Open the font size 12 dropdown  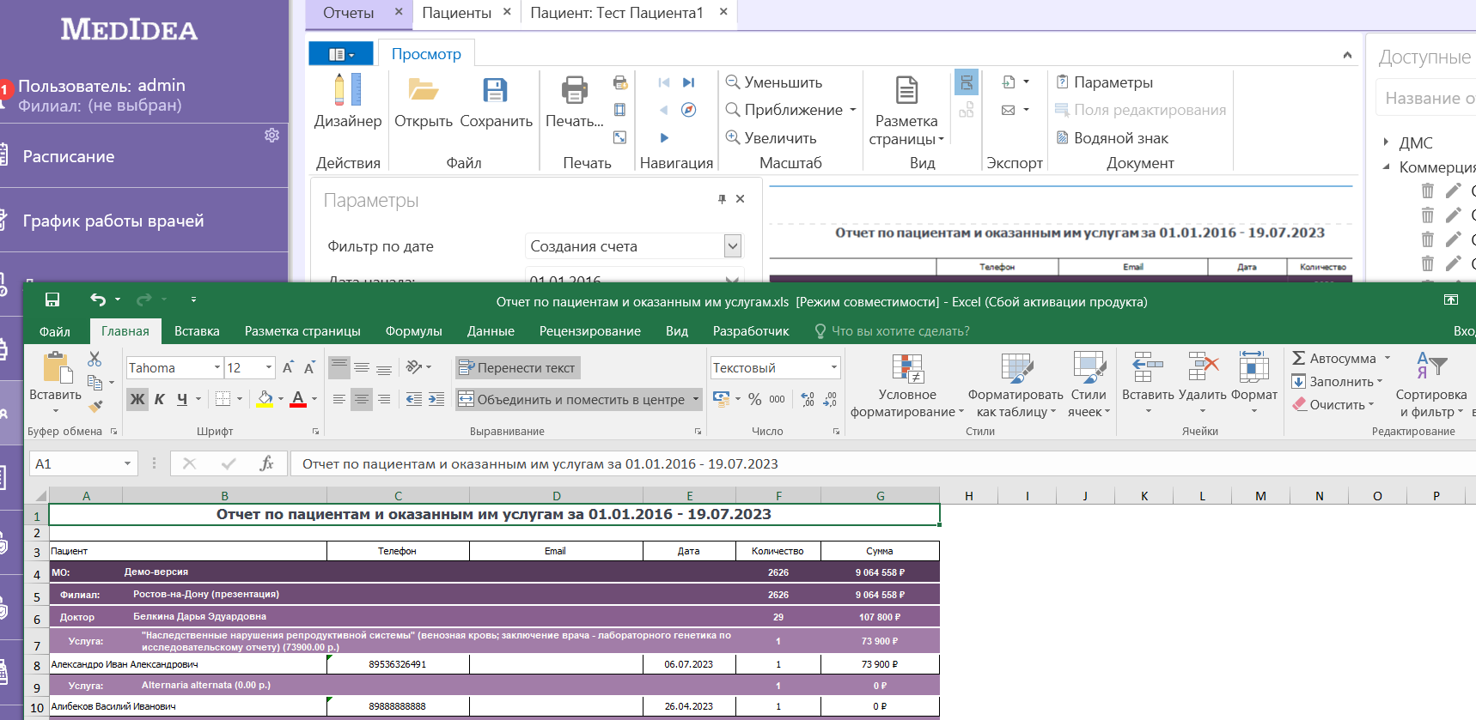(x=268, y=367)
